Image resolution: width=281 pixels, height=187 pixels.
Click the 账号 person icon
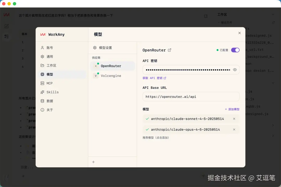coord(42,48)
